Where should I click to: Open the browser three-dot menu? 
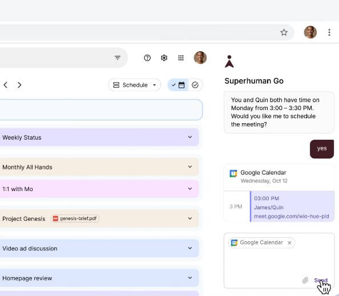click(329, 33)
